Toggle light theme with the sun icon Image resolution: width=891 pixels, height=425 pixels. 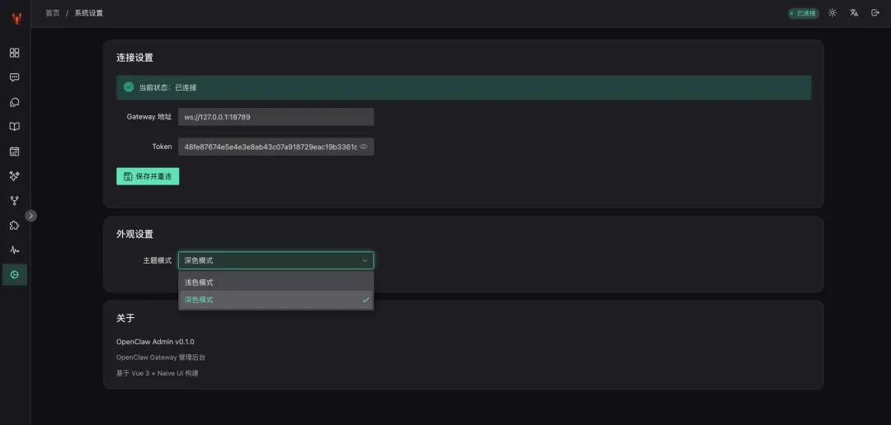[832, 13]
